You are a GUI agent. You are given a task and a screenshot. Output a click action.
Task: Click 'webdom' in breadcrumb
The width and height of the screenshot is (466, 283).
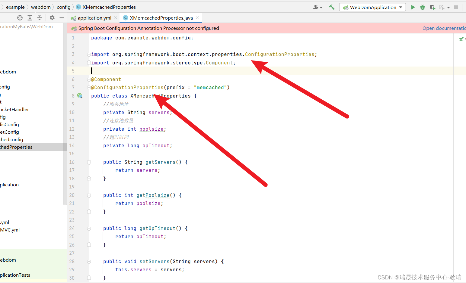(41, 7)
